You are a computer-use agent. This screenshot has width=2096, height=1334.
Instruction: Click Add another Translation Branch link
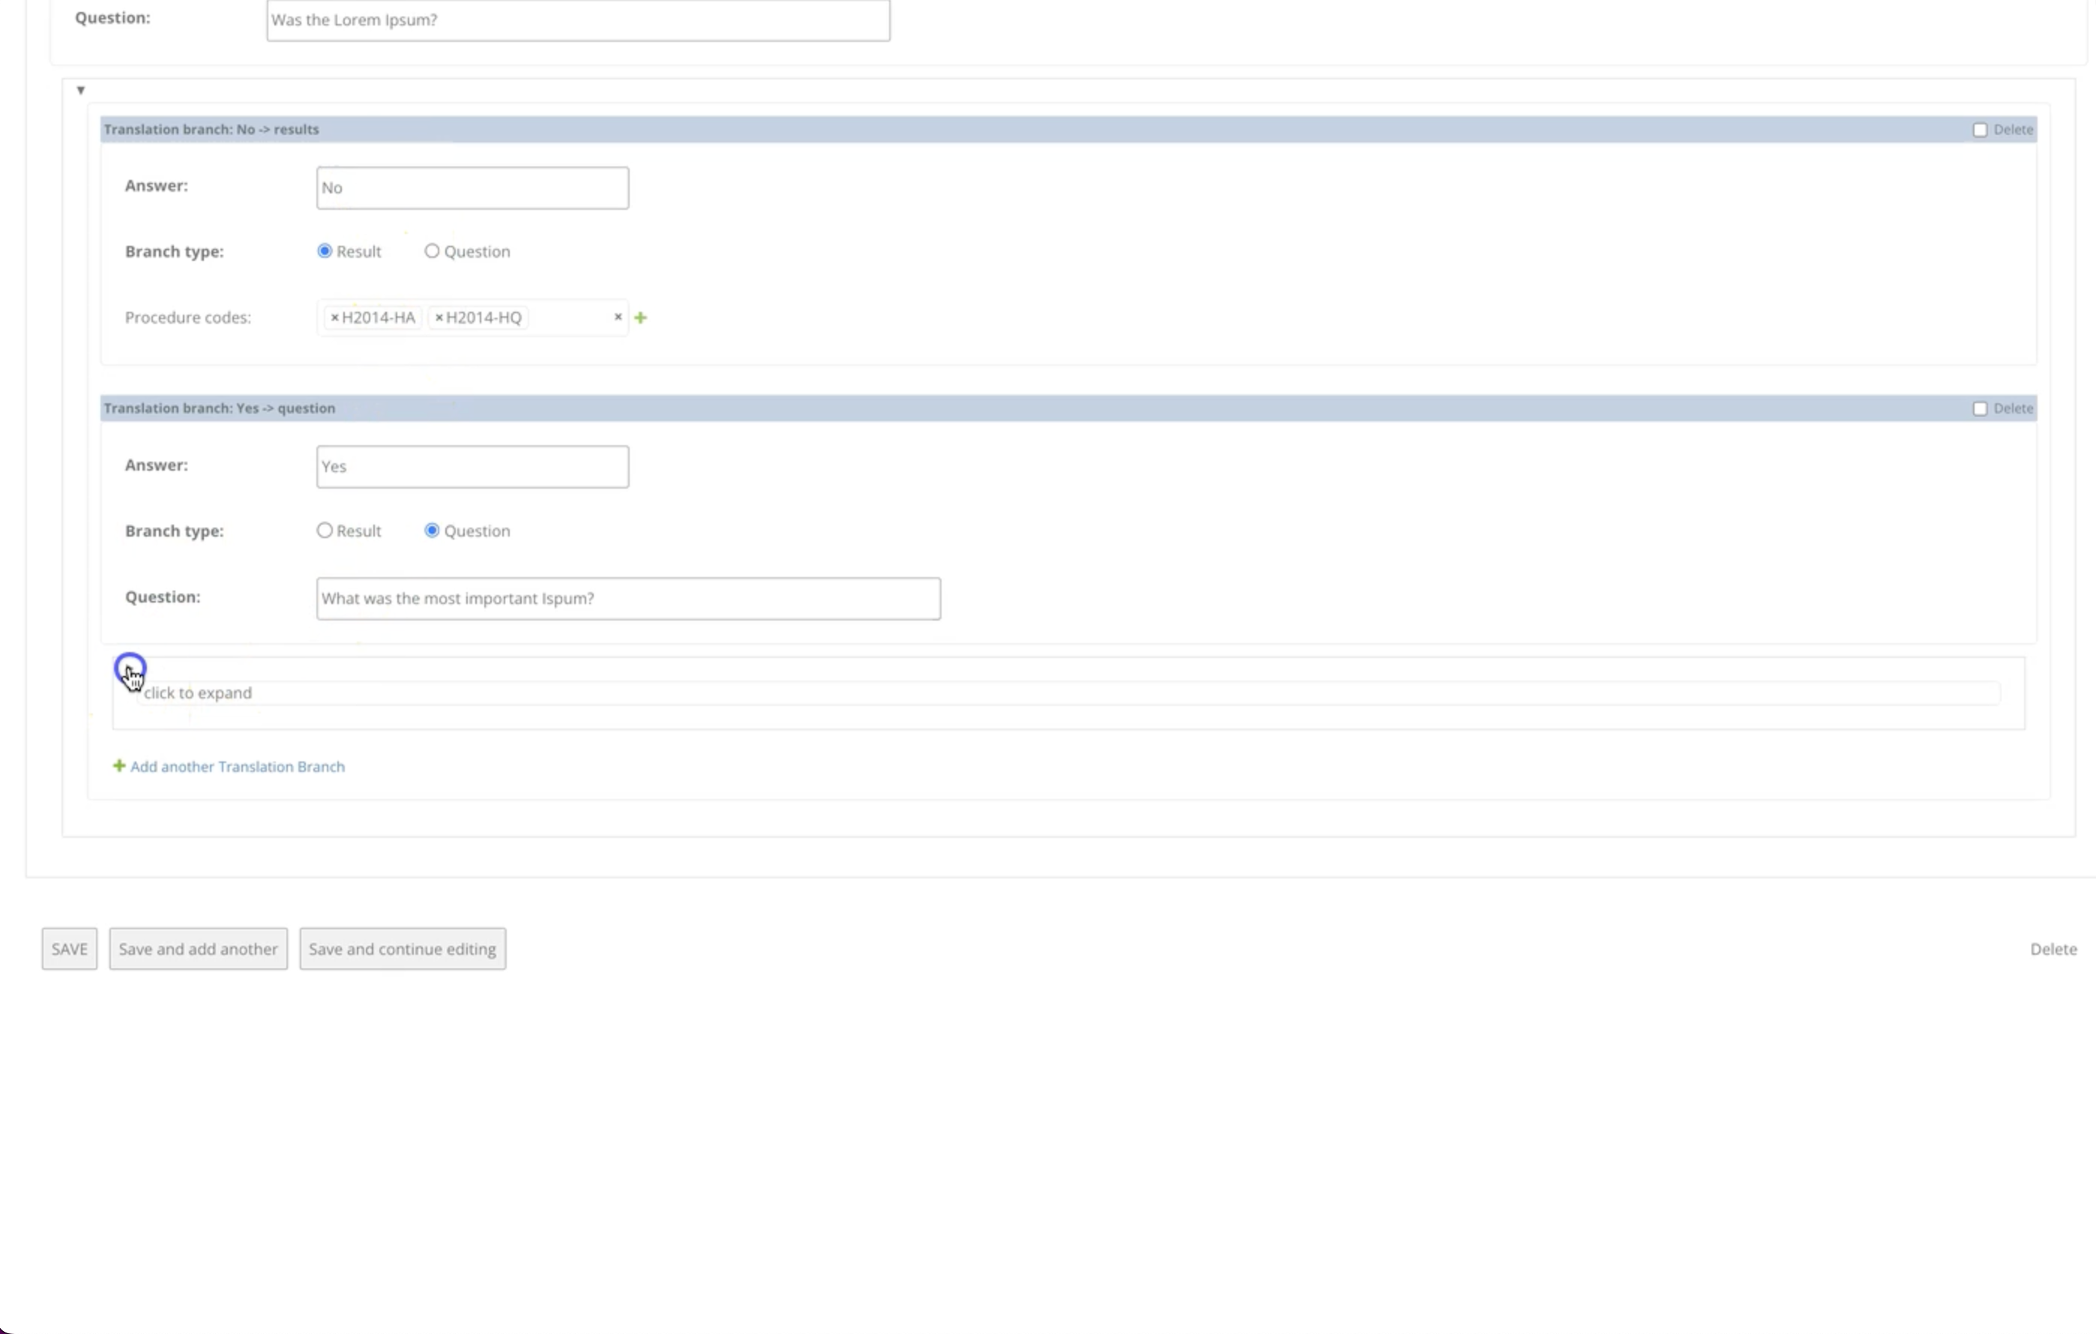coord(237,767)
